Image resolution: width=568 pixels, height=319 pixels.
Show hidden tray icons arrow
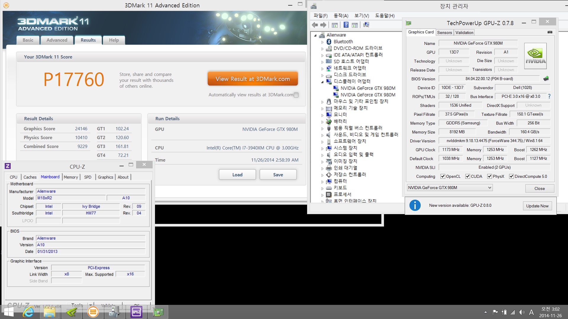tap(485, 312)
